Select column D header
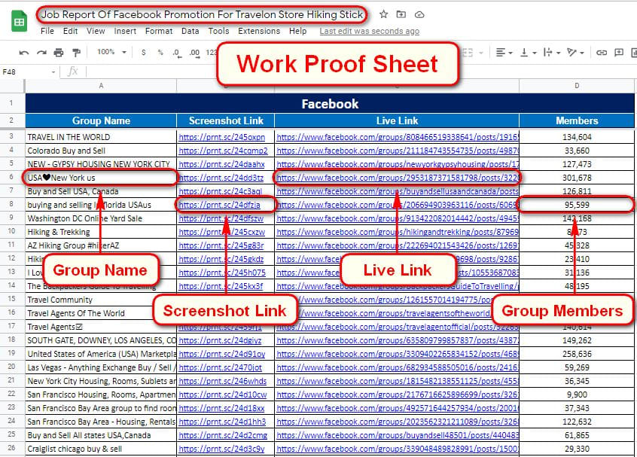This screenshot has width=637, height=457. tap(577, 86)
